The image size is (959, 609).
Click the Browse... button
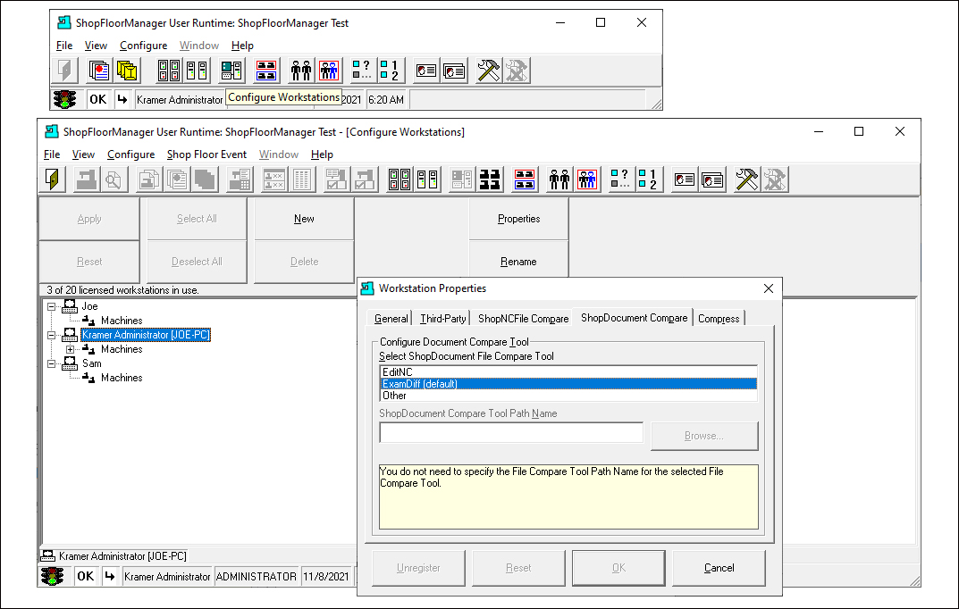tap(704, 436)
